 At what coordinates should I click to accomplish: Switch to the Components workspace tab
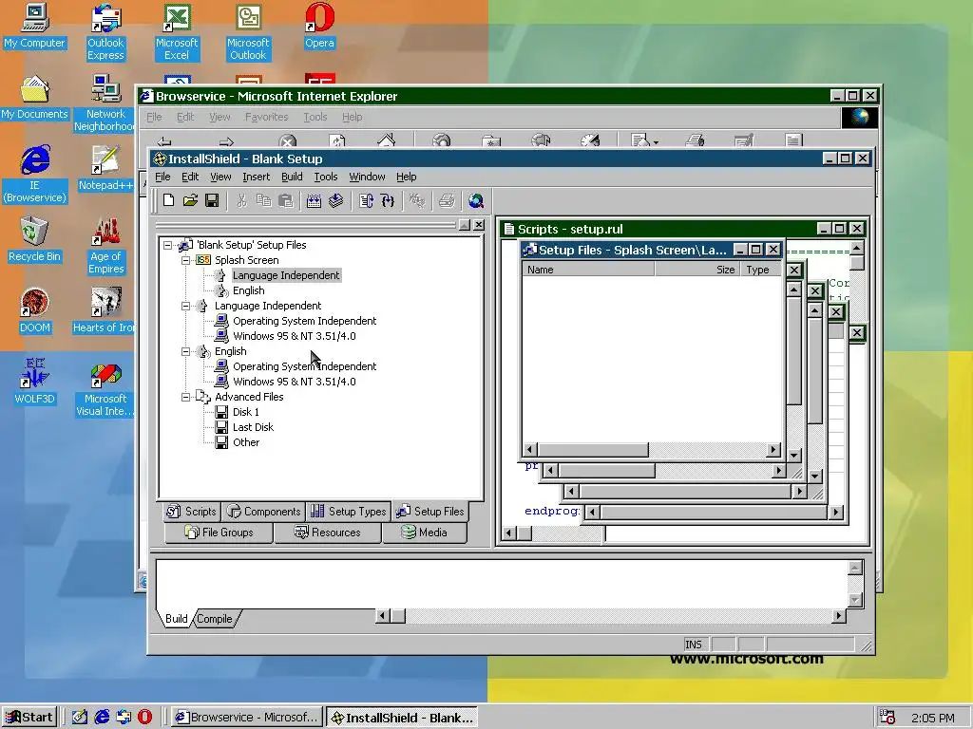point(264,512)
